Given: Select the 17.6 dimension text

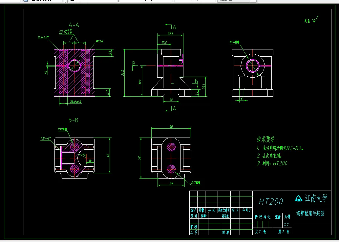Looking at the screenshot, I should point(164,43).
